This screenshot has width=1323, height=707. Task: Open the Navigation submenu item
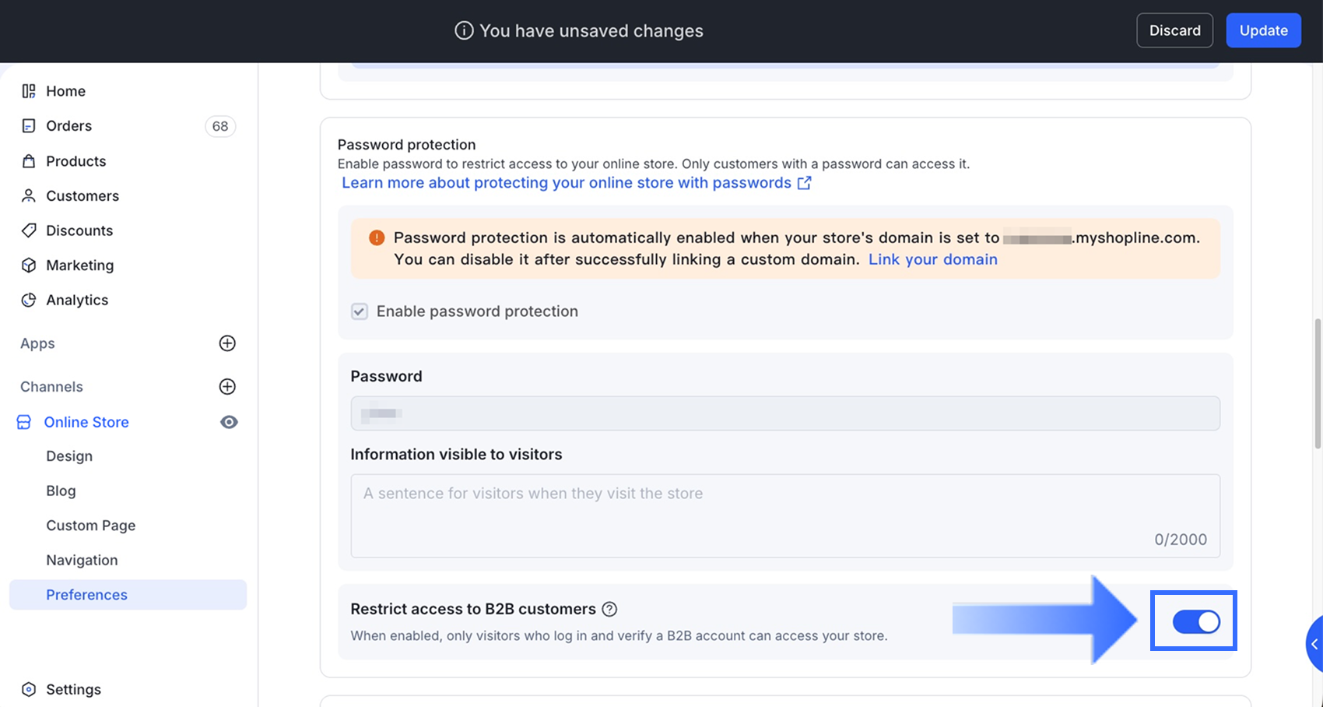(x=82, y=560)
